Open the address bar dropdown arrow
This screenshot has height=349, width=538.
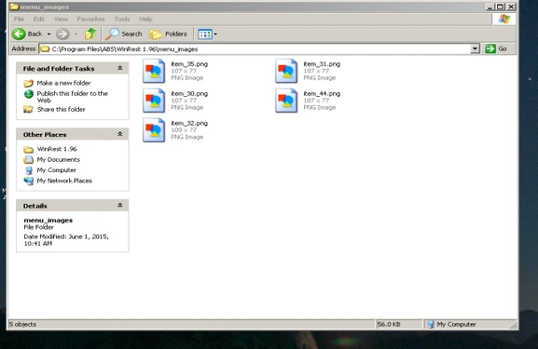[475, 48]
